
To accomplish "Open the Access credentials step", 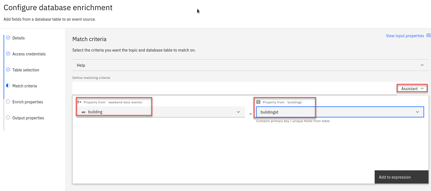I will [29, 54].
